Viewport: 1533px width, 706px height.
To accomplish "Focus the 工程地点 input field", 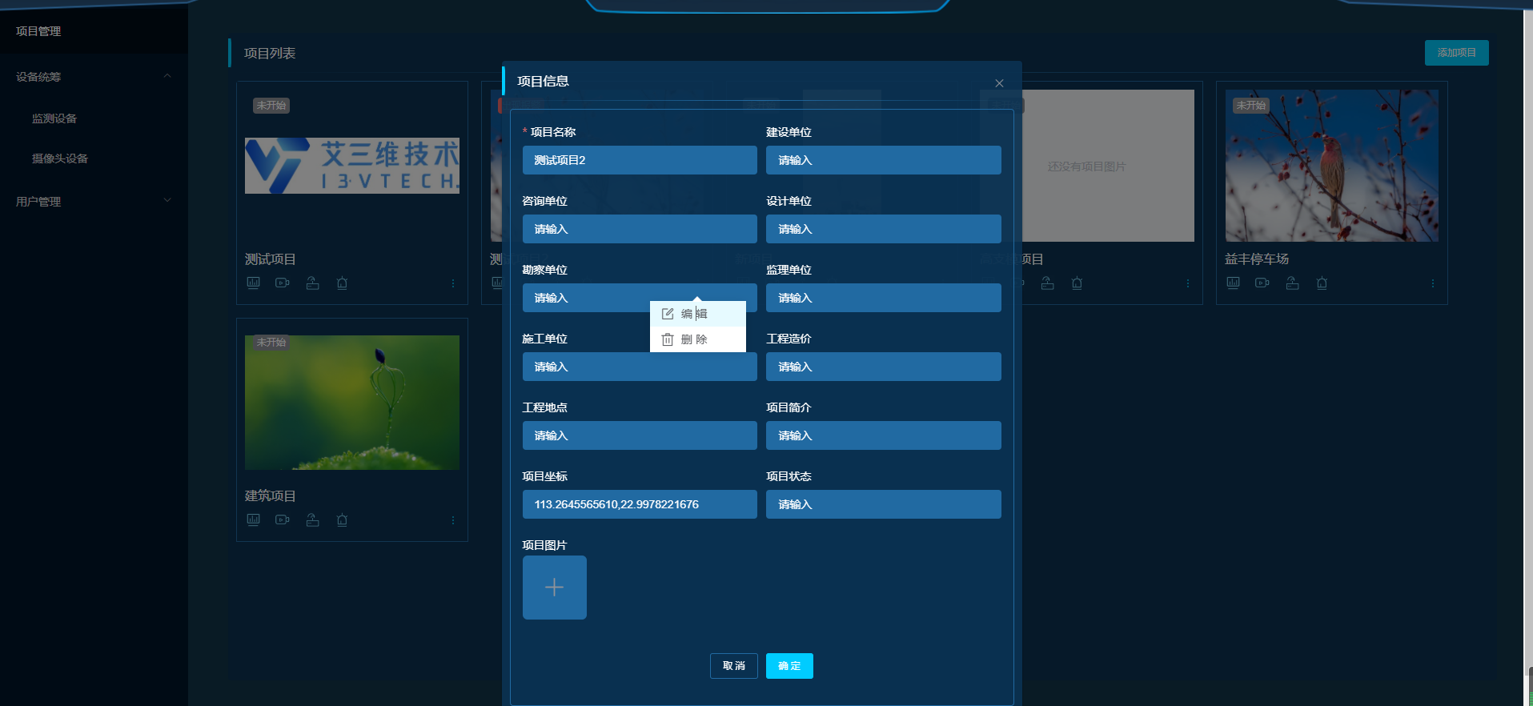I will point(640,435).
